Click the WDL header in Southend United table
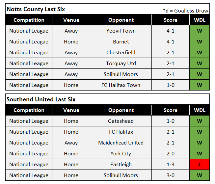This screenshot has height=184, width=215. (x=200, y=110)
